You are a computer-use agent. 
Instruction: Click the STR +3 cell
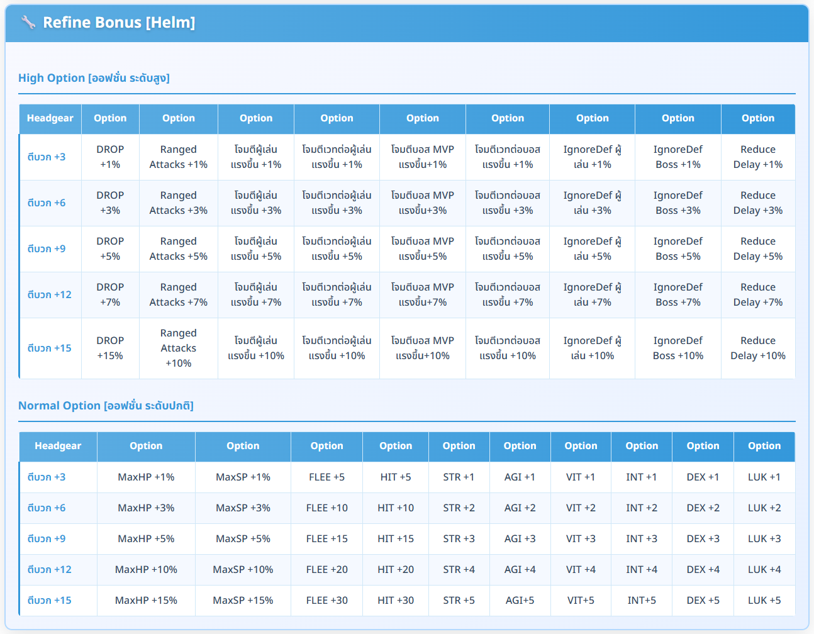(x=459, y=539)
